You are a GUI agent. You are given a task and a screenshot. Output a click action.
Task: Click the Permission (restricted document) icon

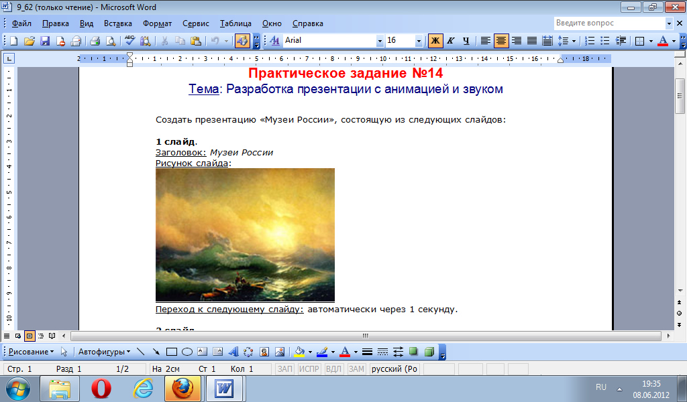click(60, 41)
